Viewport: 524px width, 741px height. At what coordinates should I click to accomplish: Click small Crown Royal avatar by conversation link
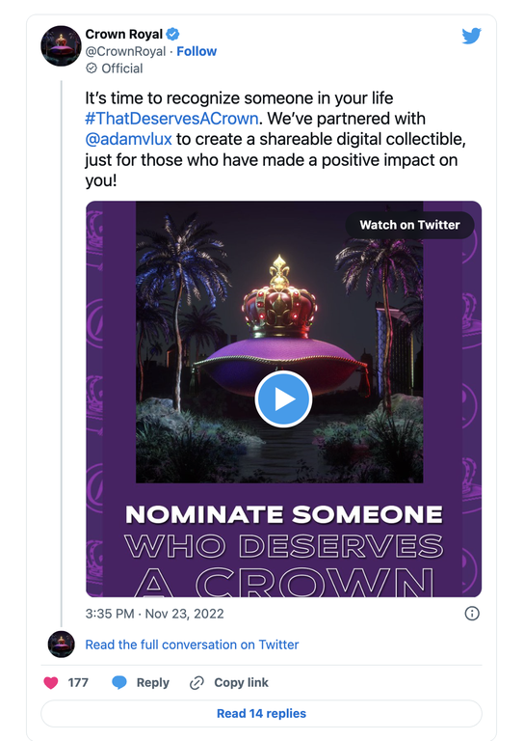(62, 645)
